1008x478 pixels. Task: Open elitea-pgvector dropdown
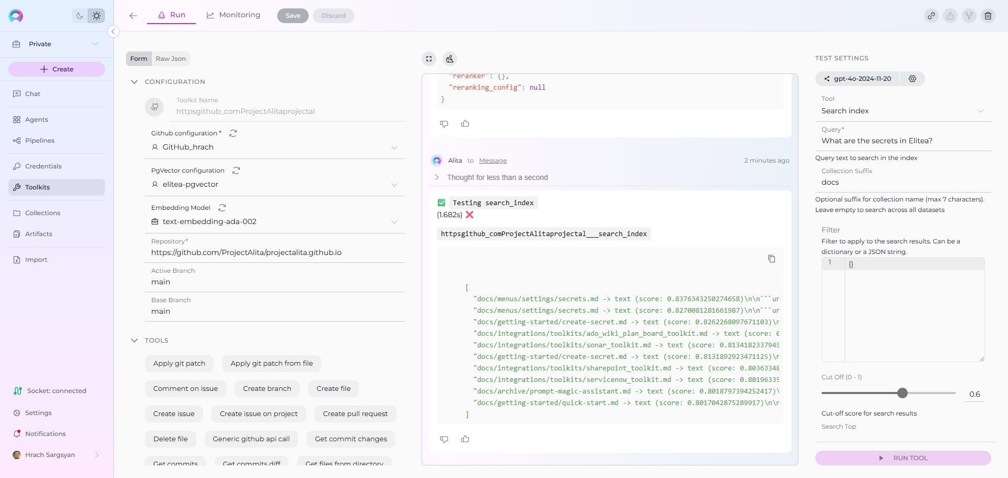click(275, 185)
